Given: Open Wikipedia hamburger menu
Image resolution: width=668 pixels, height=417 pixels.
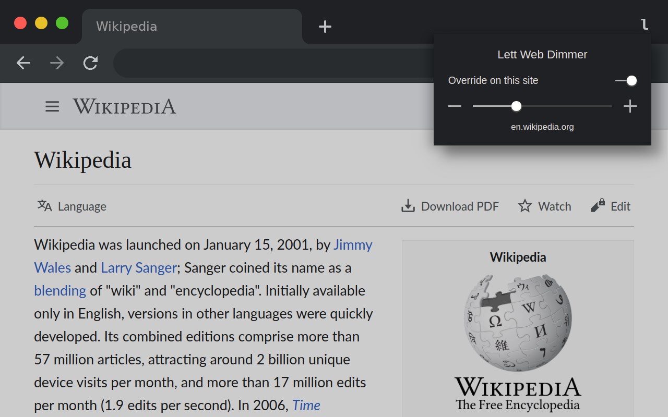Looking at the screenshot, I should tap(52, 106).
